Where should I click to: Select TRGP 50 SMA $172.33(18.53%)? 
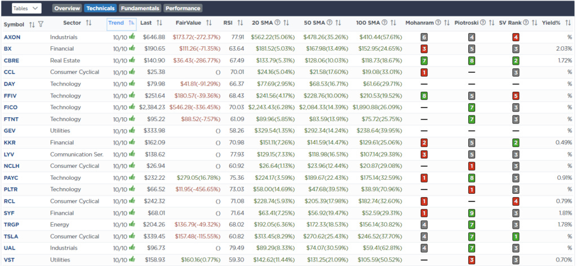point(326,224)
